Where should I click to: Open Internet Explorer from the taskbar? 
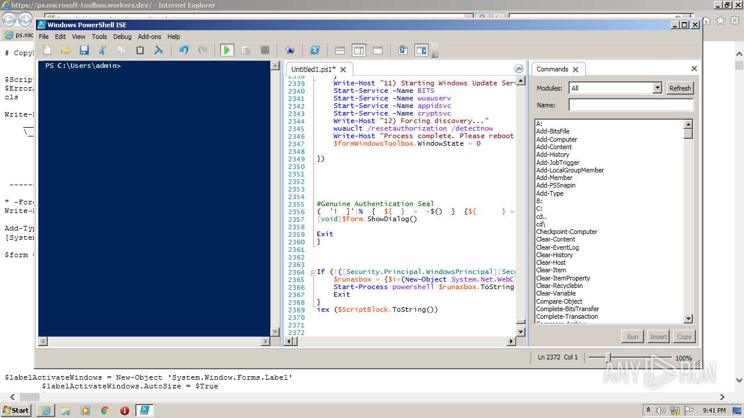(x=46, y=410)
